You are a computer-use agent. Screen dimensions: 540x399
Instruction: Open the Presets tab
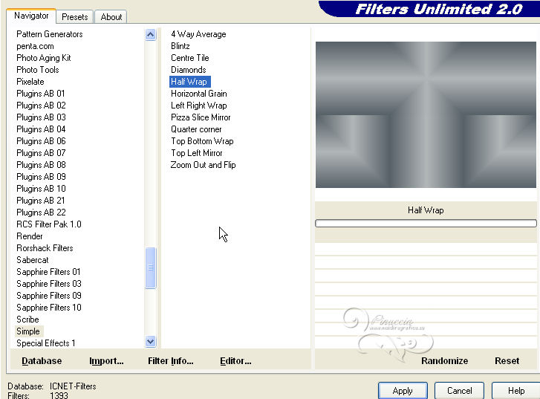tap(75, 17)
